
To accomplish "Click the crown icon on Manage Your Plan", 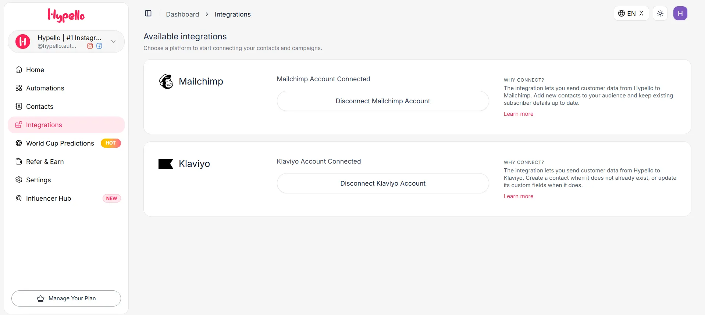I will pos(40,298).
